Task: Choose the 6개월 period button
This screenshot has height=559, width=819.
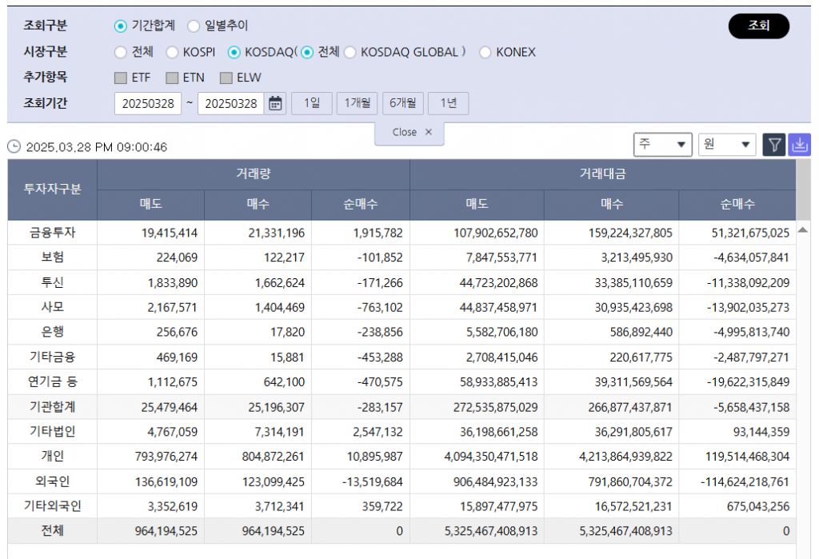Action: (402, 103)
